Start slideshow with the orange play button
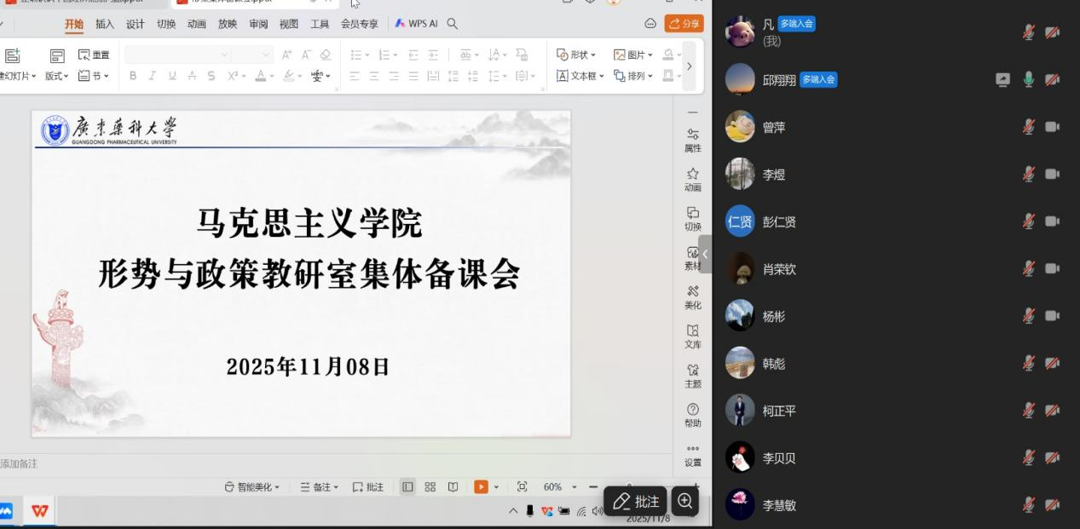Screen dimensions: 1080x529 click(x=481, y=487)
